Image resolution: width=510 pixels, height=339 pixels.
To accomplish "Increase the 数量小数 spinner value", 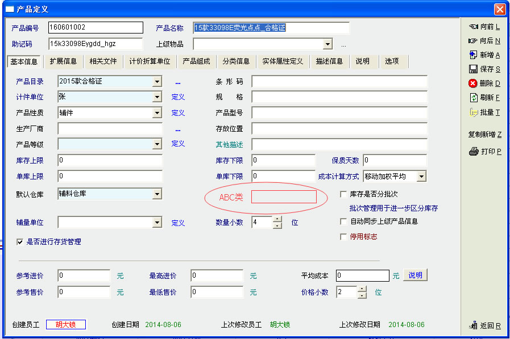I will (277, 219).
